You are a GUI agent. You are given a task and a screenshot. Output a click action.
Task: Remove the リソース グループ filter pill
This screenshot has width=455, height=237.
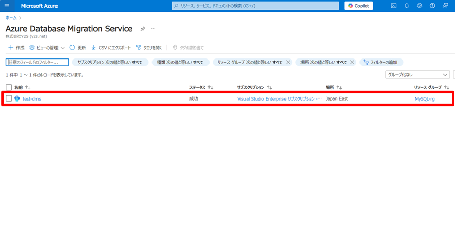point(288,62)
